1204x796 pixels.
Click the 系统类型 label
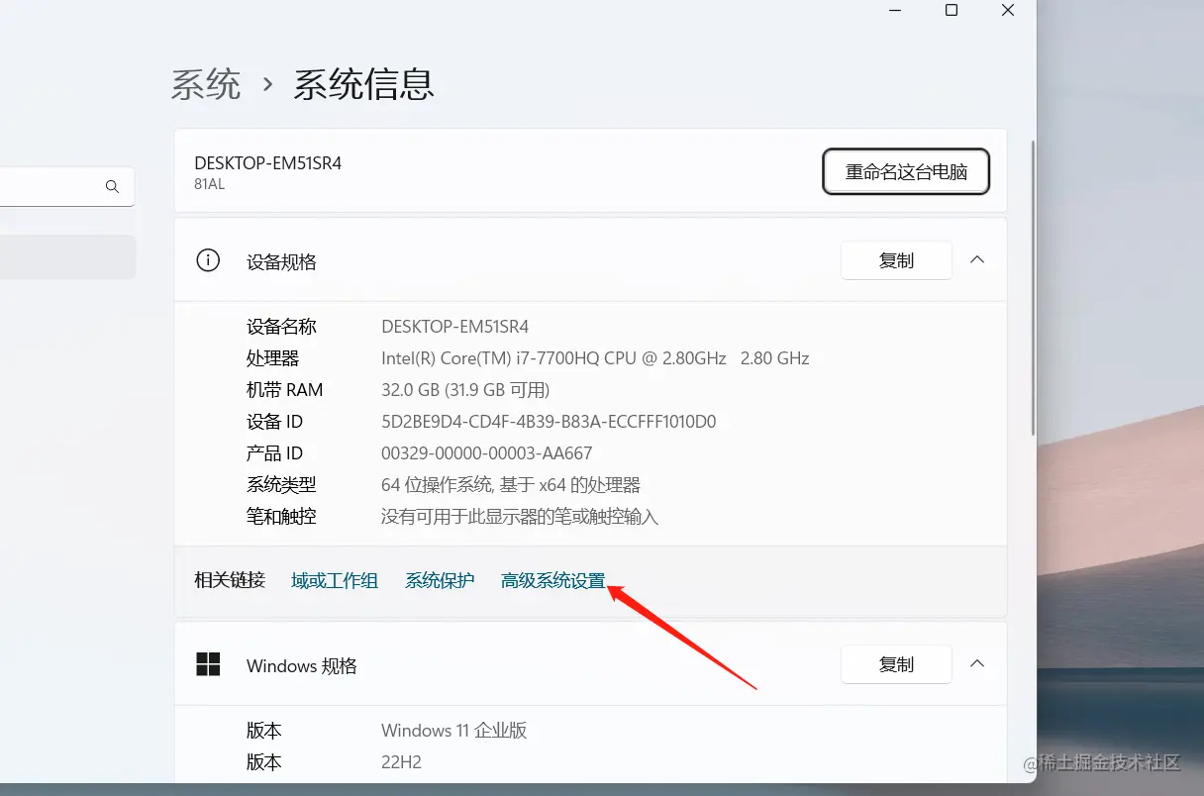click(x=281, y=485)
